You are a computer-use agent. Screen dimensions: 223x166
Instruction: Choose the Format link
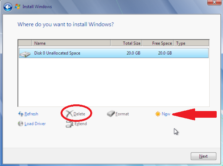(122, 114)
